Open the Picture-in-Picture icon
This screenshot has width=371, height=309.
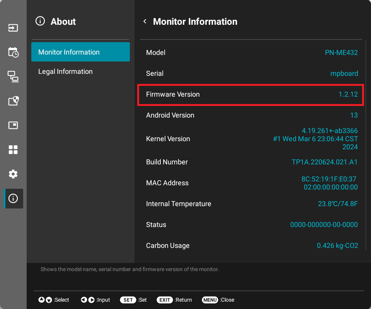(13, 125)
